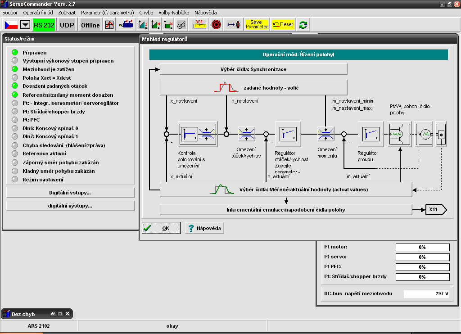The image size is (461, 334).
Task: Click the DC-bus voltage value 297 V
Action: click(427, 294)
